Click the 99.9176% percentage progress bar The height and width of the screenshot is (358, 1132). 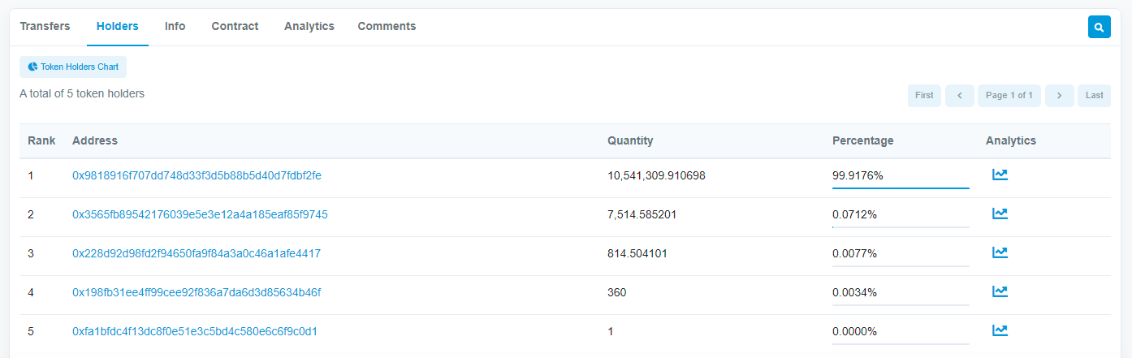(901, 188)
